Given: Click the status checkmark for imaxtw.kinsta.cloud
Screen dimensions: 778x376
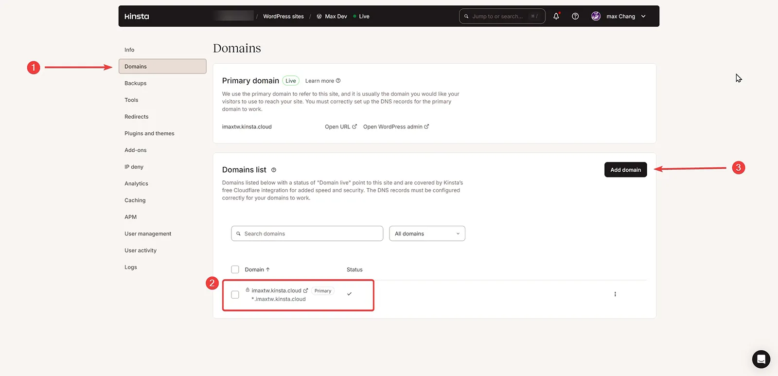Looking at the screenshot, I should click(349, 294).
